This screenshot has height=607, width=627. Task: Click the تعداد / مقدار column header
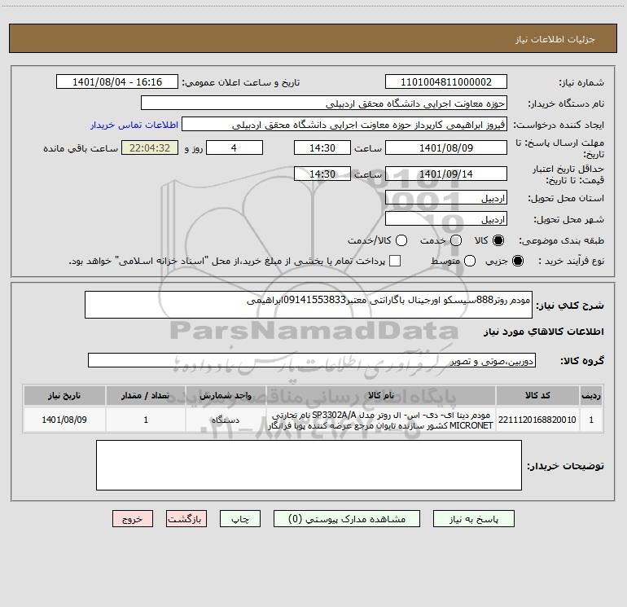tap(146, 395)
